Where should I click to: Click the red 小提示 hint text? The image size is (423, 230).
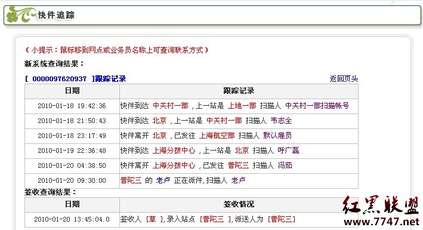click(116, 50)
